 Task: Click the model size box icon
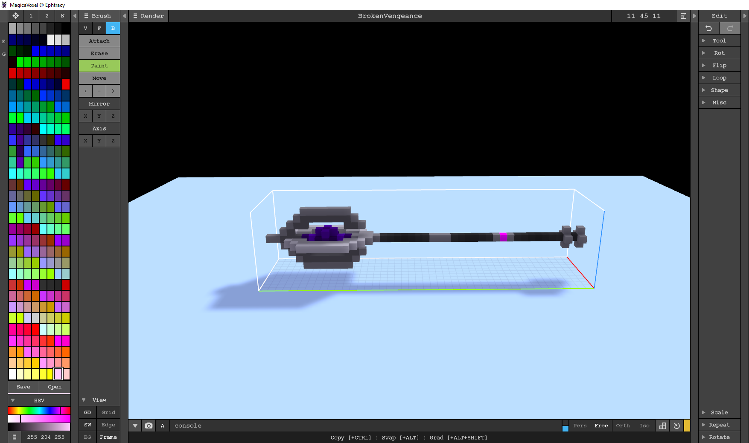[x=683, y=16]
